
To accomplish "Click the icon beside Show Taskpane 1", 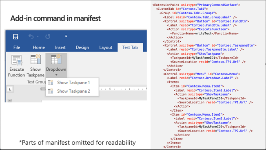I will 50,83.
